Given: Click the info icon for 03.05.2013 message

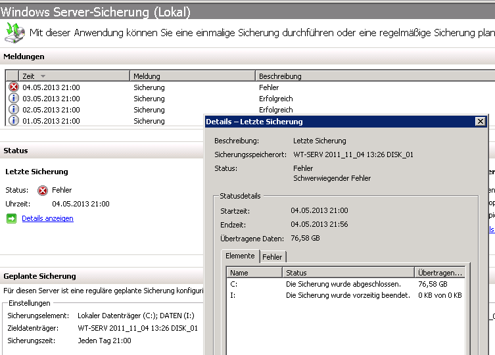Looking at the screenshot, I should pyautogui.click(x=14, y=98).
